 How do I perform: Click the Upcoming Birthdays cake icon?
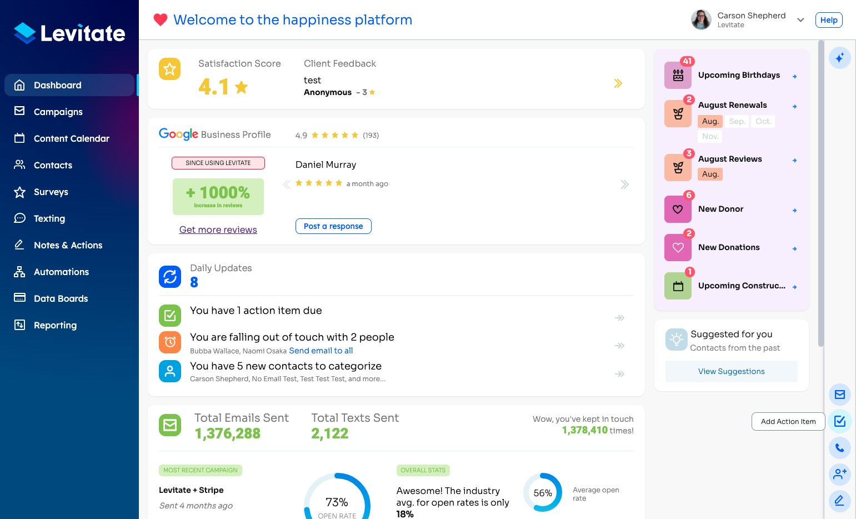(678, 76)
